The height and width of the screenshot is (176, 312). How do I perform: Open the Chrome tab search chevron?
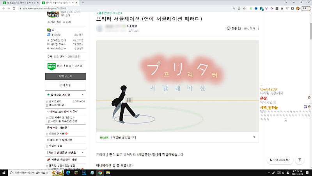[x=286, y=3]
